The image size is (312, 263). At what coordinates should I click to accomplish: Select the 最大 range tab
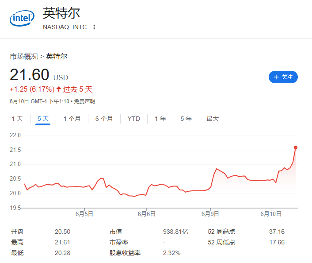213,119
